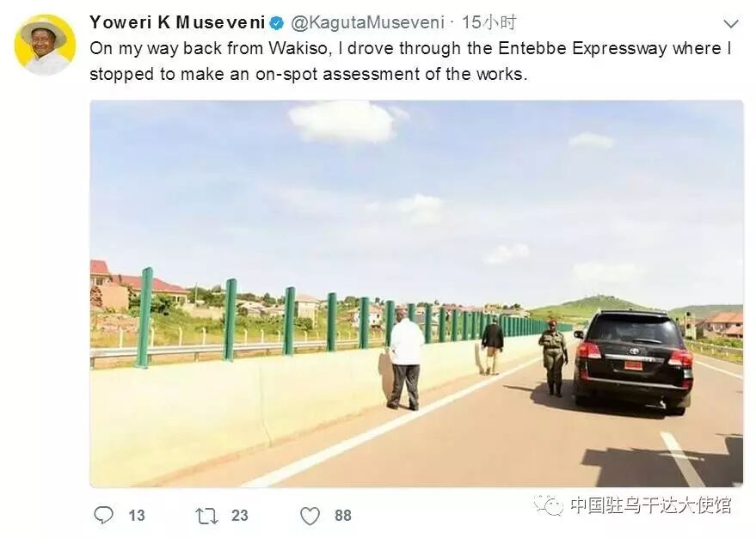
Task: Click the WeChat logo watermark icon
Action: coord(548,504)
